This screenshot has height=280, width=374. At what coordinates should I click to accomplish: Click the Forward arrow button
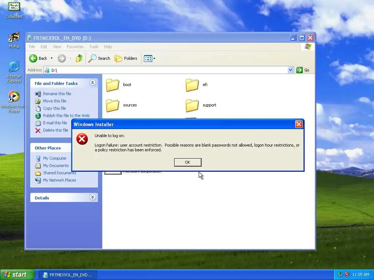click(62, 58)
